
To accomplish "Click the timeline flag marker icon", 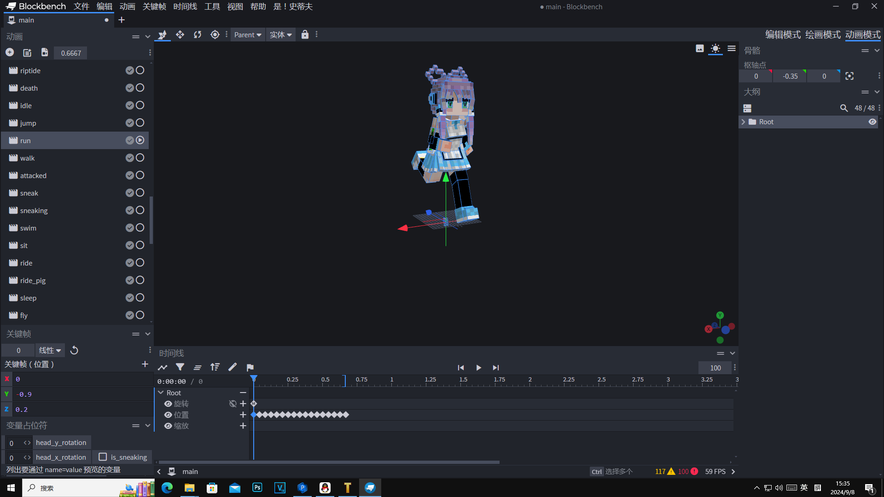I will 250,367.
